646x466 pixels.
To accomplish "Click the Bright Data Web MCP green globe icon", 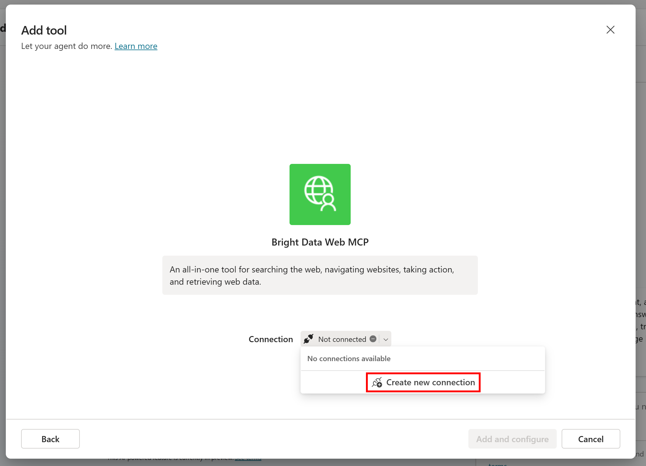I will (320, 194).
